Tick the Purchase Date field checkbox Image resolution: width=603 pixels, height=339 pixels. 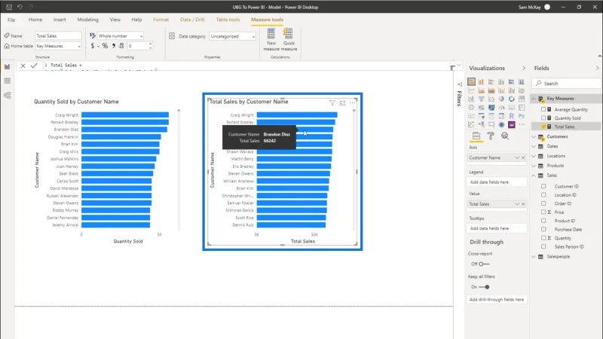[543, 229]
